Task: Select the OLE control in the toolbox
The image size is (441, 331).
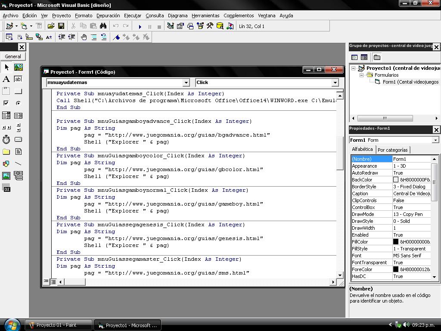Action: pos(6,188)
